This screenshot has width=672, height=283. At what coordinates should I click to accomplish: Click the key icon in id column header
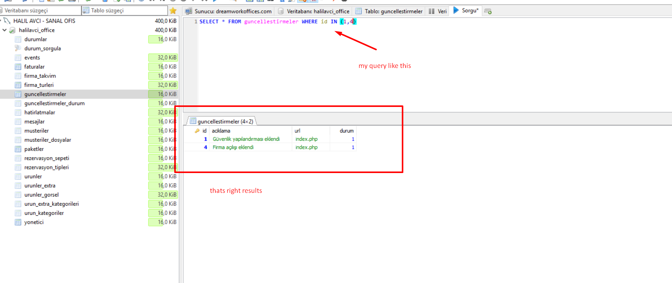(x=197, y=131)
